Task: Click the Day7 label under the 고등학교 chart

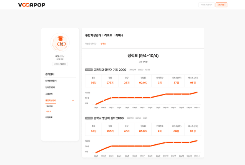Action: 142,108
